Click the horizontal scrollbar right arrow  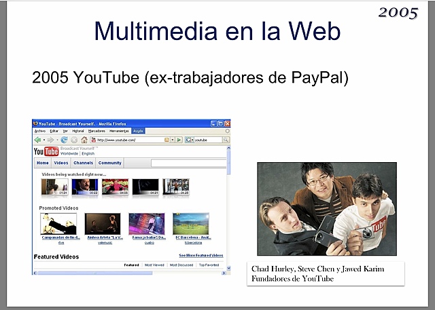coord(224,273)
